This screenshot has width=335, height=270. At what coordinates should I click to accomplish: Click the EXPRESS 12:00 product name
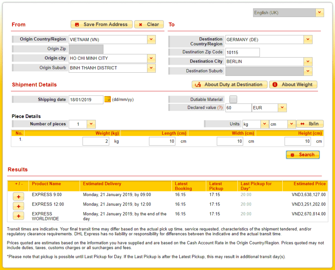48,204
